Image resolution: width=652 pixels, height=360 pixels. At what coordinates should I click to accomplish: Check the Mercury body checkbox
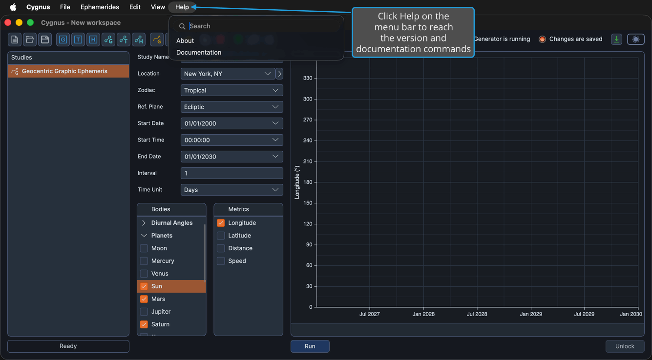pyautogui.click(x=144, y=261)
